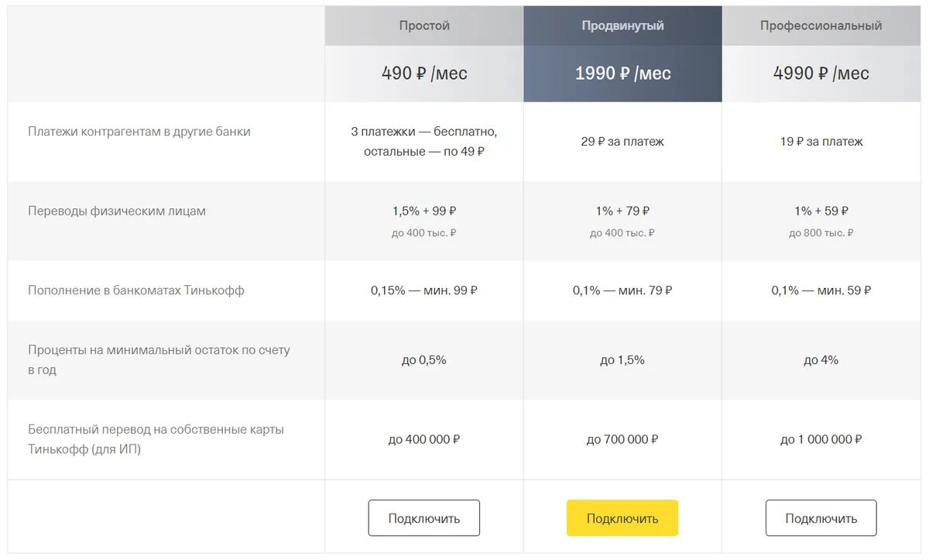
Task: Click the Подключить button under Простой plan
Action: tap(423, 518)
